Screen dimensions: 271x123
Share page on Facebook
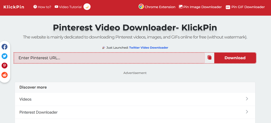point(4,47)
